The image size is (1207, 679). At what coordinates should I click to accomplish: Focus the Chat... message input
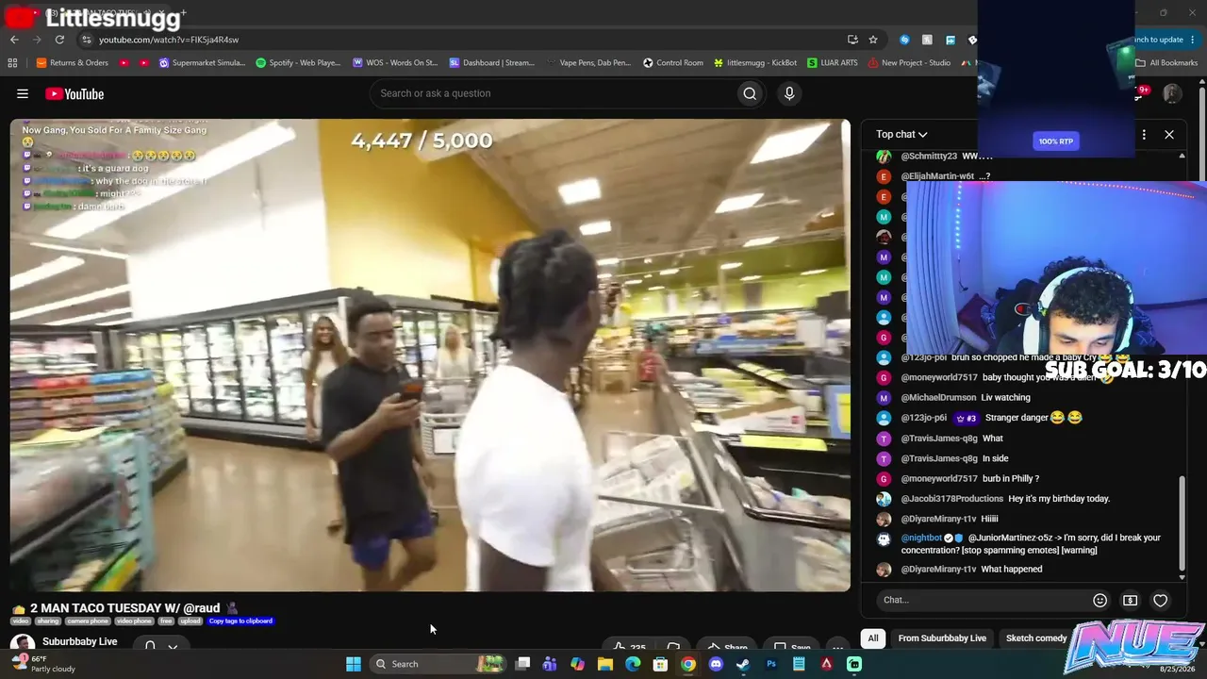981,600
